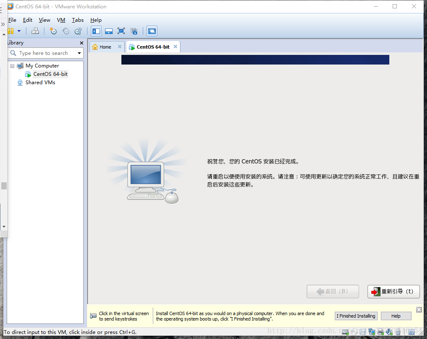Screen dimensions: 427x339
Task: Revert the VM to its previous snapshot
Action: click(66, 31)
